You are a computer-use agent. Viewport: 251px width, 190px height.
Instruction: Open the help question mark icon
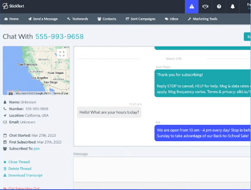[x=219, y=6]
